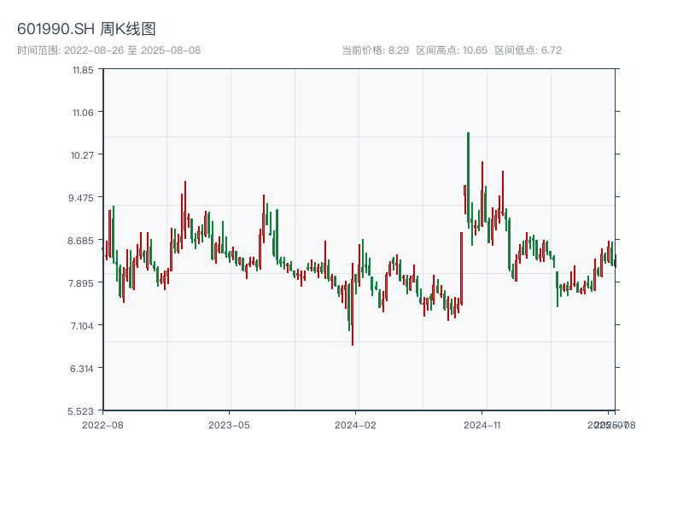Click the 7.895 y-axis price label
This screenshot has height=512, width=683.
83,283
